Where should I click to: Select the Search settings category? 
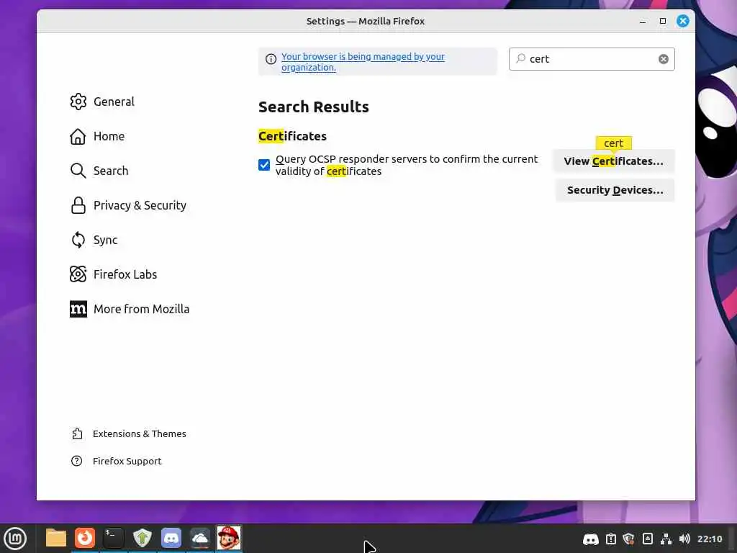point(99,171)
